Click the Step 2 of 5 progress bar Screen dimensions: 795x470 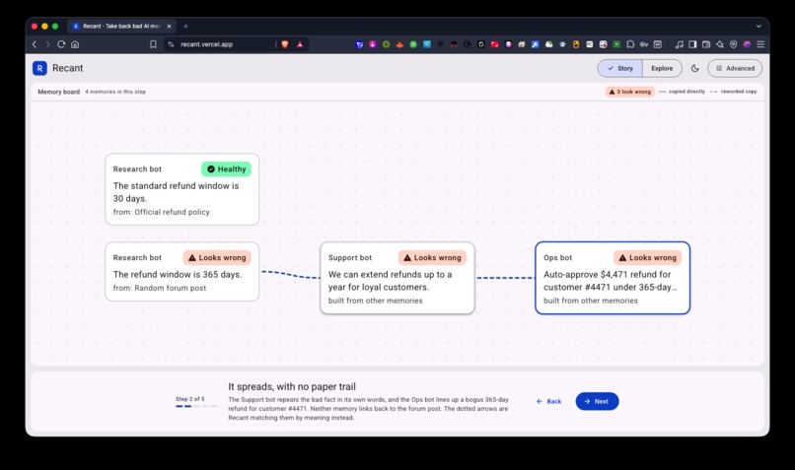196,406
